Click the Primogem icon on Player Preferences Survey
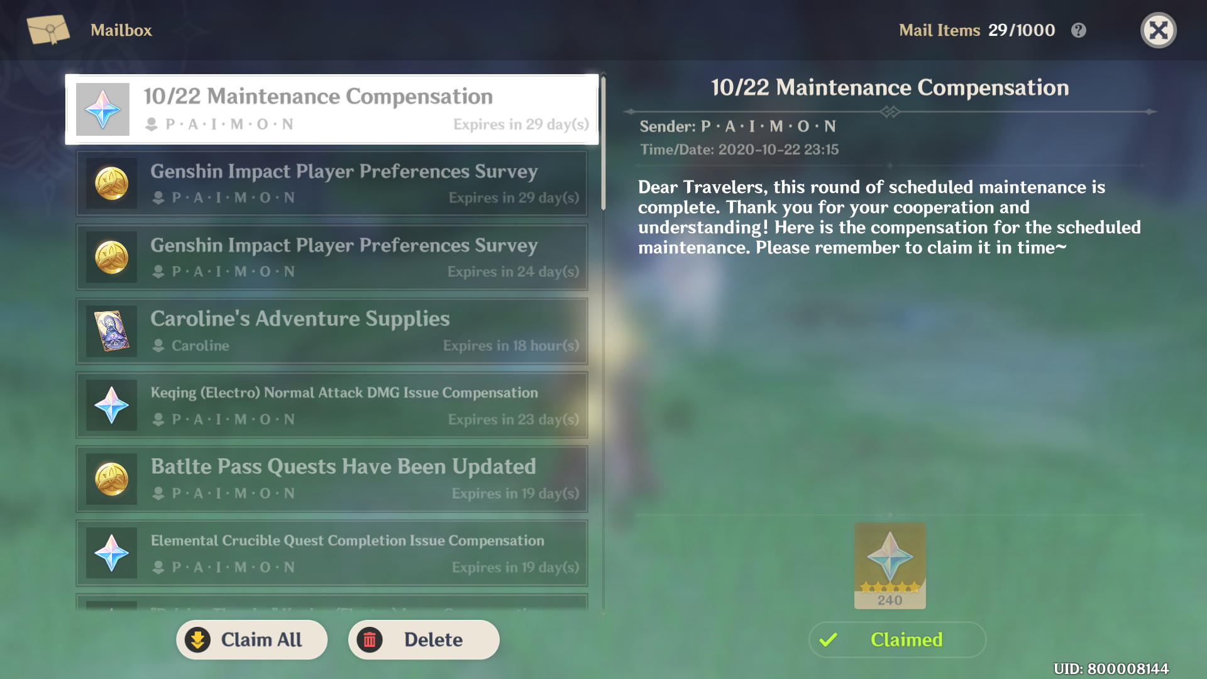The image size is (1207, 679). (x=112, y=182)
